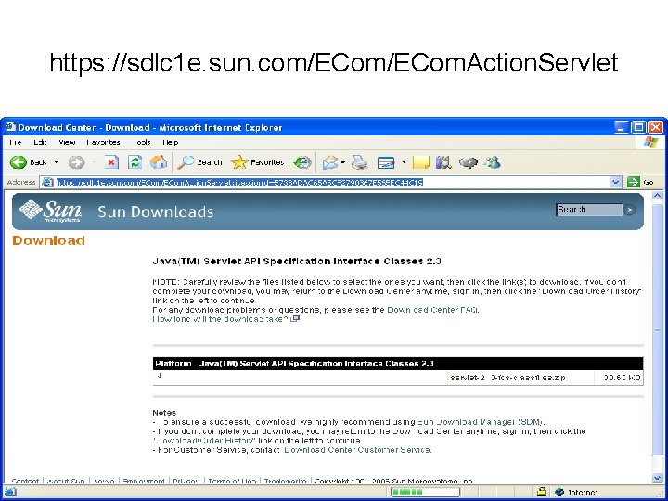
Task: Stop loading with the red X icon
Action: 111,162
